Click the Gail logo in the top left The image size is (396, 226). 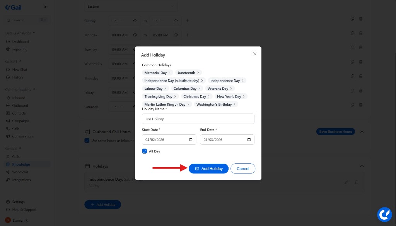pyautogui.click(x=13, y=7)
